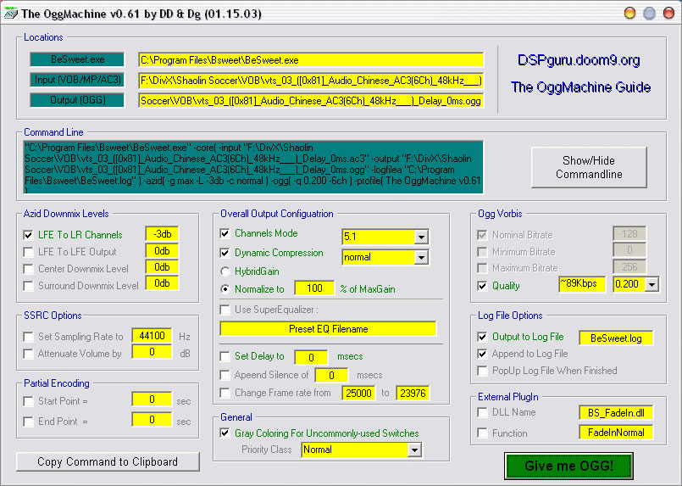The height and width of the screenshot is (486, 682).
Task: Enable Surround Downmix Level checkbox
Action: click(x=28, y=286)
